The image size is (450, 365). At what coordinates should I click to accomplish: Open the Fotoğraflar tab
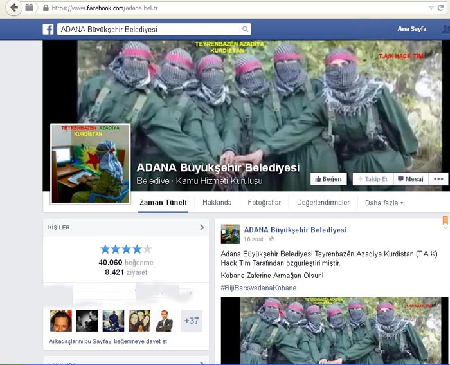tap(264, 203)
